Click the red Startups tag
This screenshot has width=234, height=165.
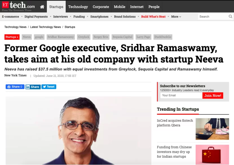point(12,37)
